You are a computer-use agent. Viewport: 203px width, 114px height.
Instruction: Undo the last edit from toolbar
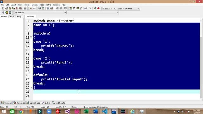click(31, 9)
